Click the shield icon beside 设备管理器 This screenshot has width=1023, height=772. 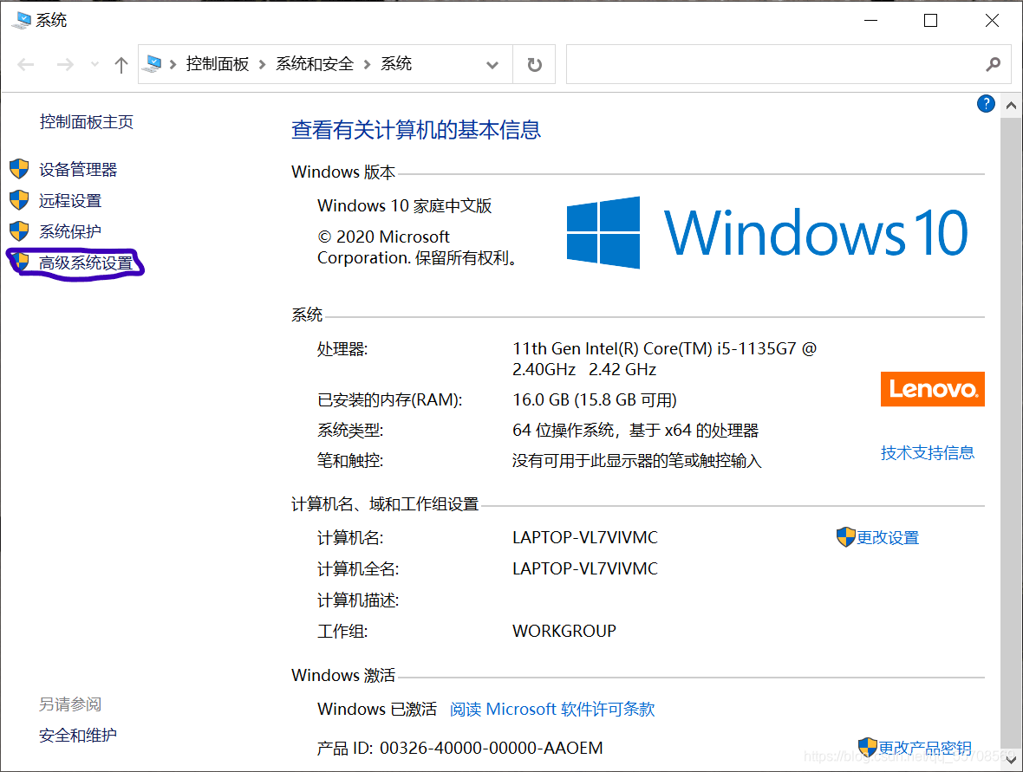click(x=20, y=169)
